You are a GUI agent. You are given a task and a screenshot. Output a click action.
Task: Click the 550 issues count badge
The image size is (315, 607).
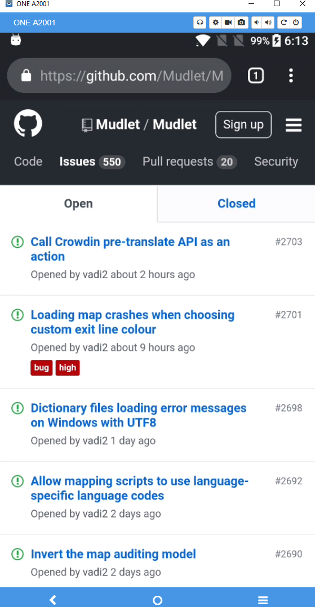pos(112,162)
